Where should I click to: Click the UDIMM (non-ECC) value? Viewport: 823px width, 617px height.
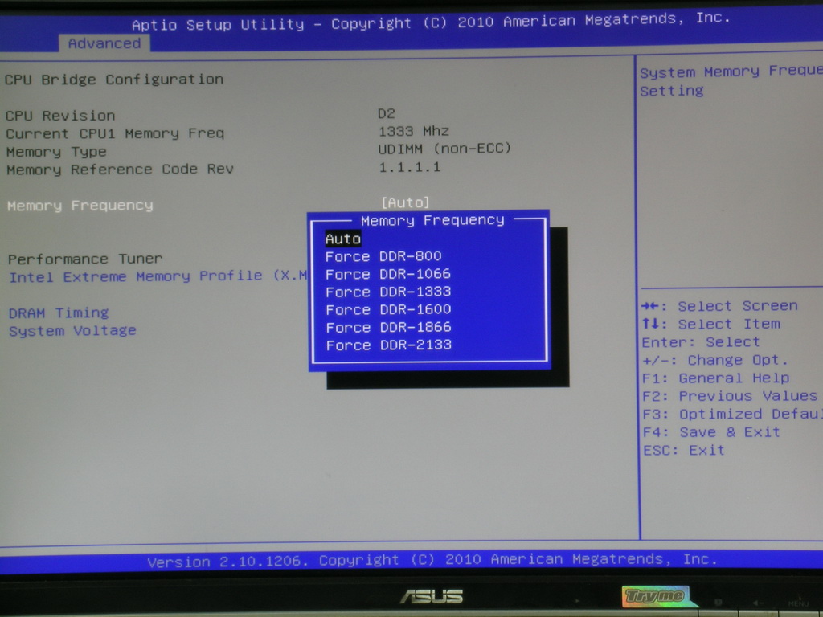[x=444, y=149]
